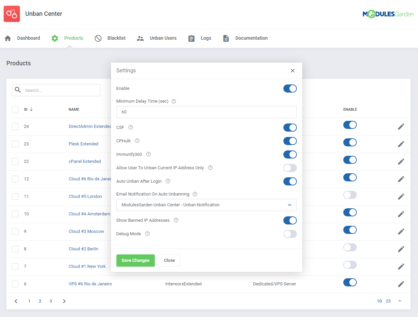The height and width of the screenshot is (317, 418).
Task: Click help icon for Email Notification On Auto Unbanning
Action: click(195, 194)
